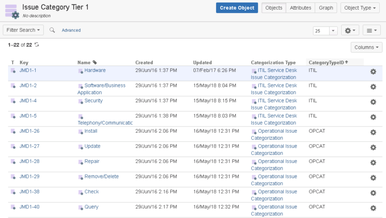
Task: Click the refresh icon beside result count
Action: (37, 45)
